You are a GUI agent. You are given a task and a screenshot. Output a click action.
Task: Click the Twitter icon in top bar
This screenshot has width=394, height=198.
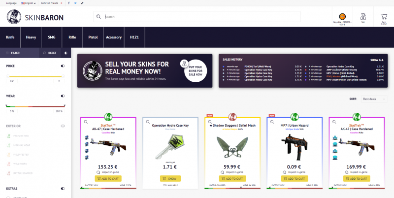click(75, 3)
